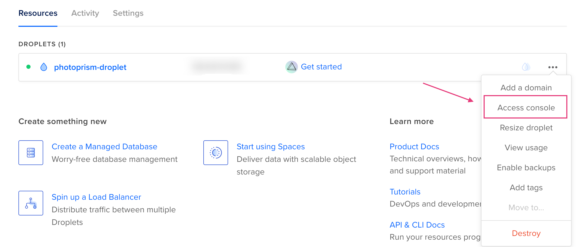The image size is (580, 247).
Task: Click the Get started triangle icon
Action: [291, 67]
